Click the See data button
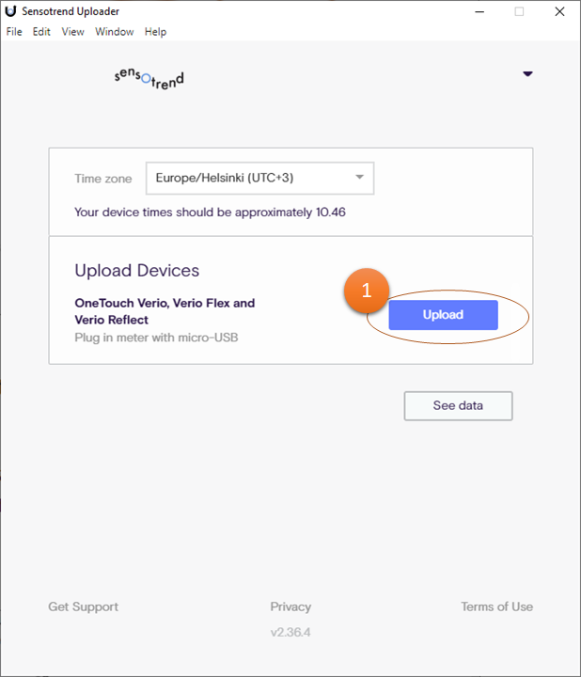This screenshot has height=677, width=581. click(x=458, y=406)
